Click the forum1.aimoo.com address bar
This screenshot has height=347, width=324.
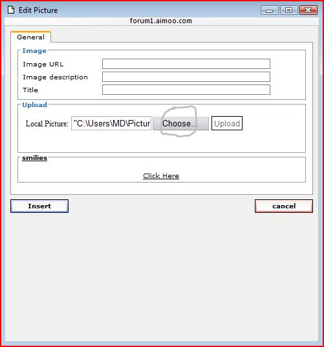pyautogui.click(x=161, y=21)
